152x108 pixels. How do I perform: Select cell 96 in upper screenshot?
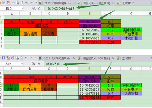click(x=12, y=21)
